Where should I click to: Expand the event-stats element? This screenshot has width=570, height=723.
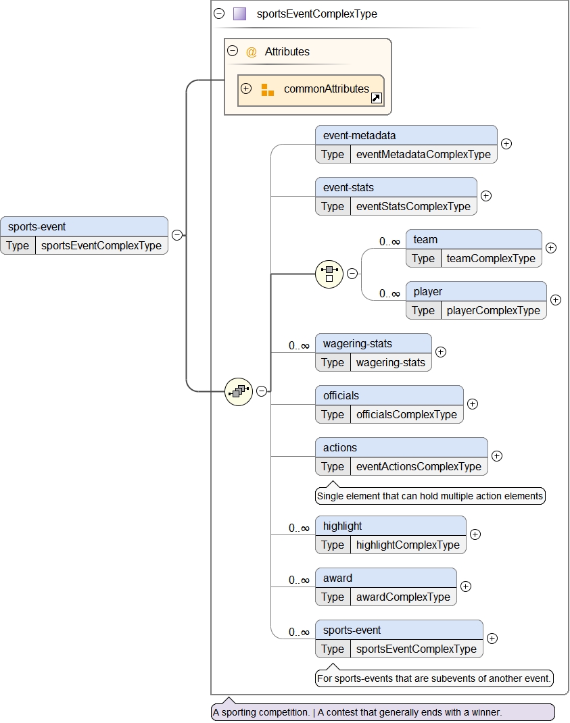coord(486,196)
